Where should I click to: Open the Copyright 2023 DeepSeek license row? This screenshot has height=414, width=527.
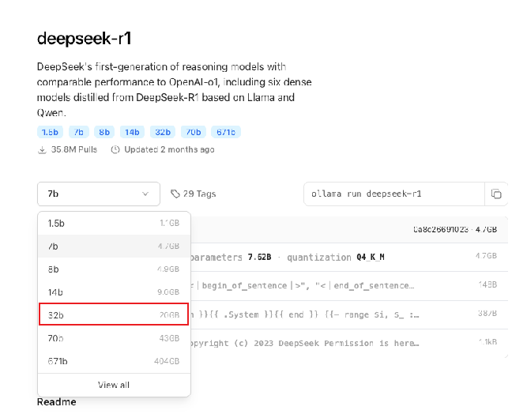(x=349, y=343)
